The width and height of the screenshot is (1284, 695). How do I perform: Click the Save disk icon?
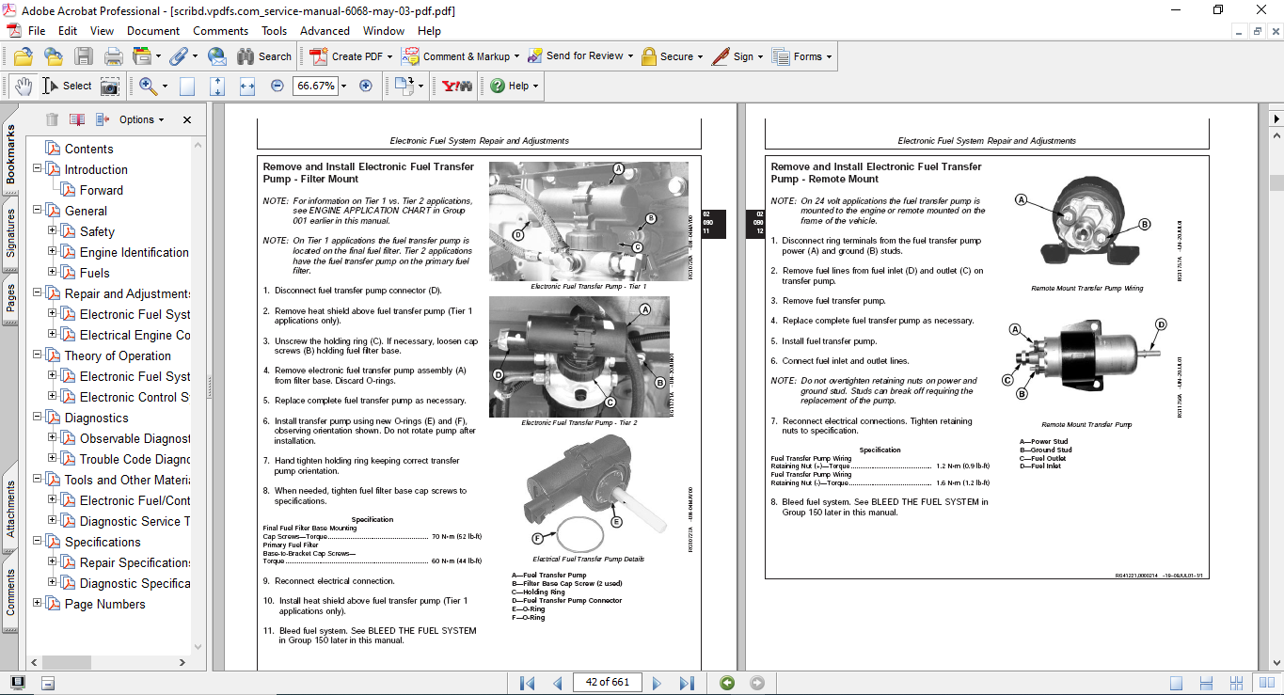[x=84, y=56]
